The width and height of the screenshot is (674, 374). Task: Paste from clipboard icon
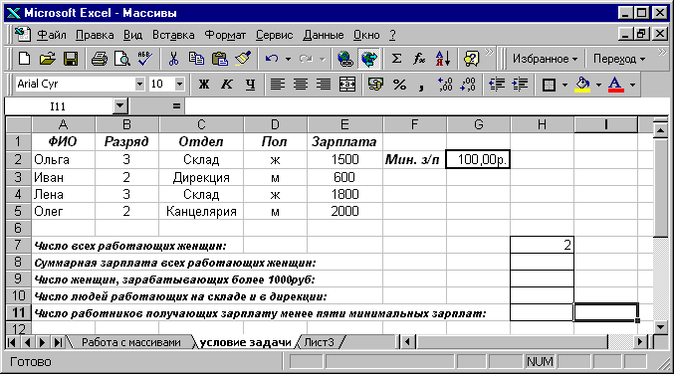click(x=220, y=59)
